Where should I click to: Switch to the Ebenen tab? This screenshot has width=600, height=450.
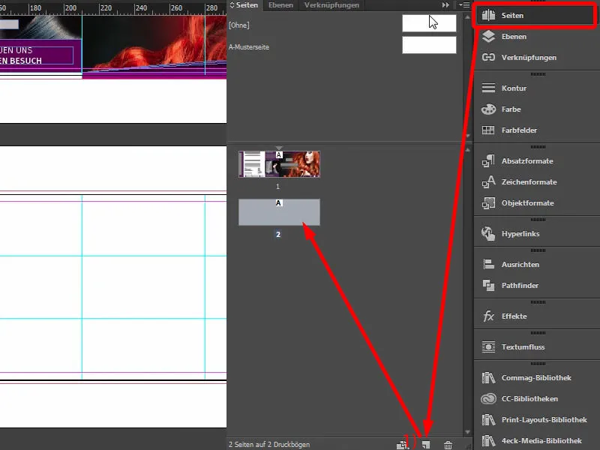280,5
